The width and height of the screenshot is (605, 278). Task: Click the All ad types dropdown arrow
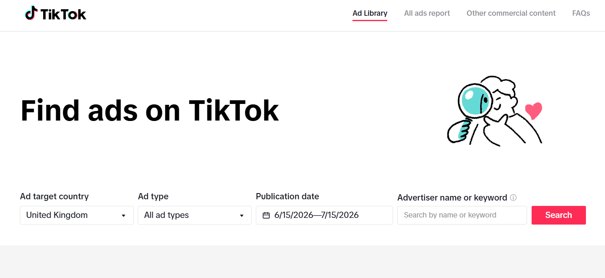click(x=242, y=216)
